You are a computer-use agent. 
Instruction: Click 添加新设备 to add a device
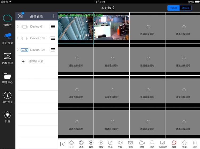click(x=36, y=61)
